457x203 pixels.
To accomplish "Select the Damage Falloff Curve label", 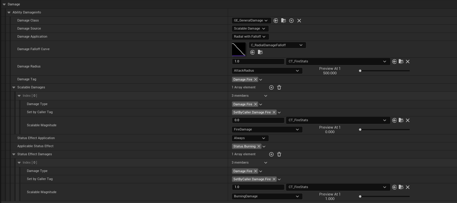I will (x=33, y=49).
